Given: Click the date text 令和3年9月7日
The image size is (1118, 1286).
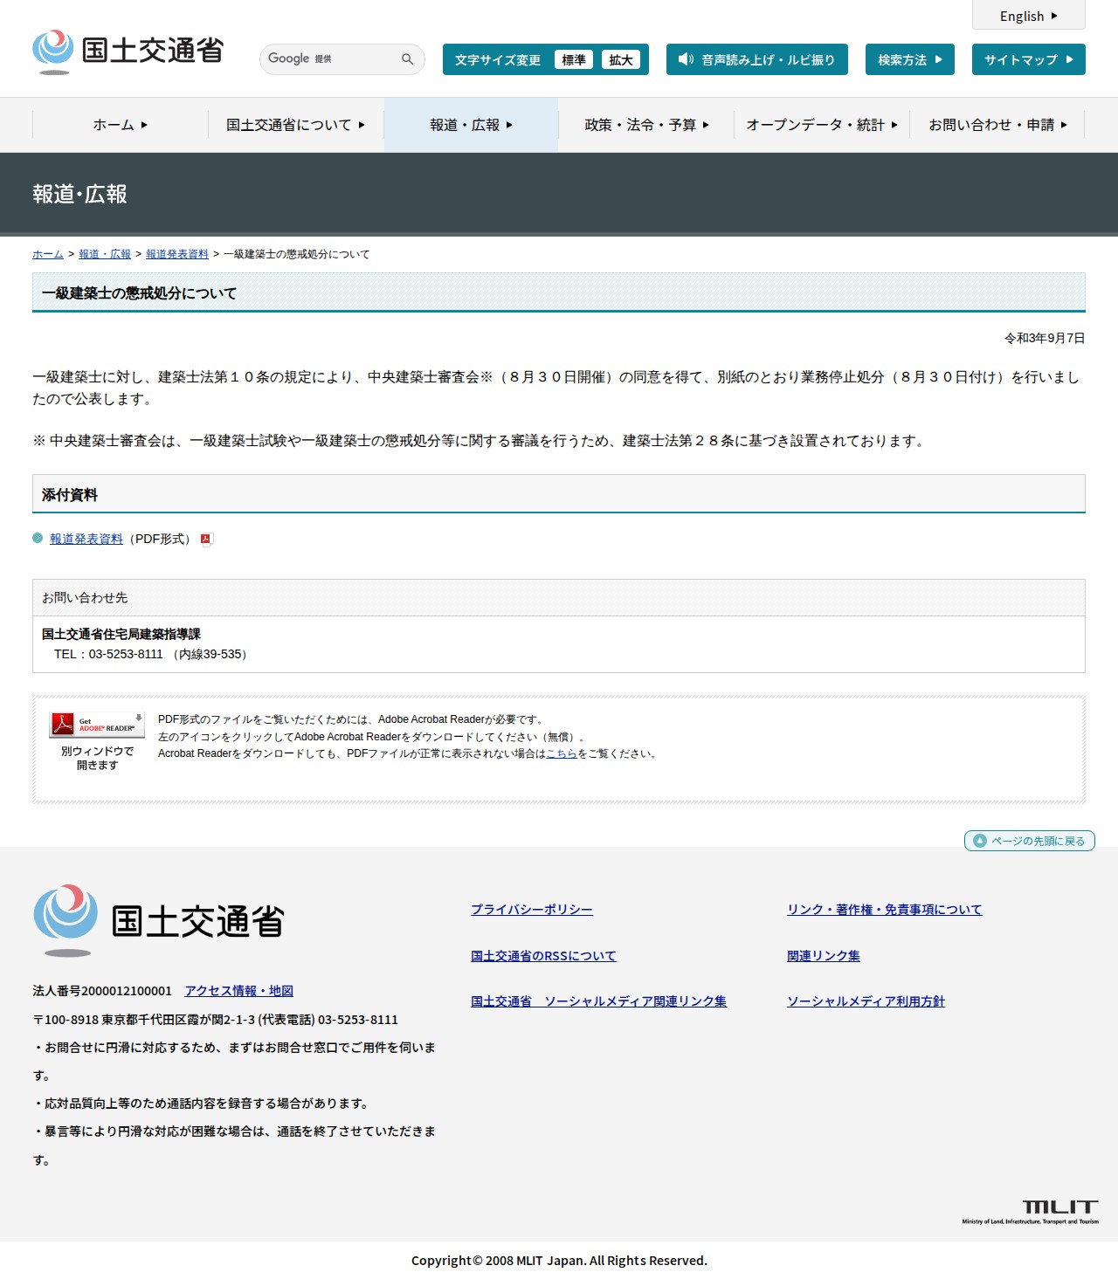Looking at the screenshot, I should click(1045, 338).
